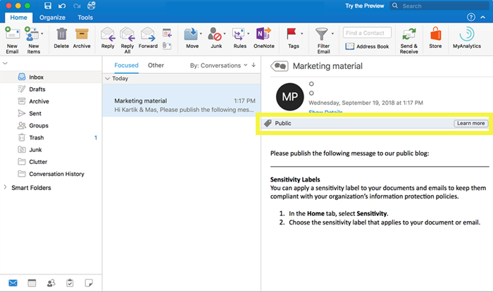493x292 pixels.
Task: Reply to the Marketing material email
Action: pyautogui.click(x=108, y=34)
